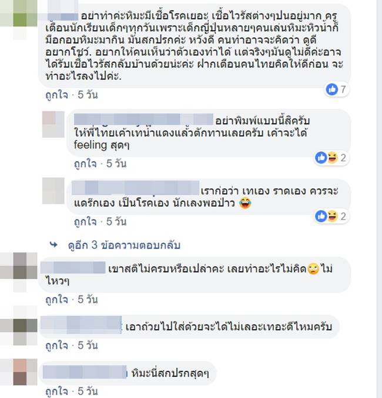Click ถูกใจ under the นักเลงพอป่าว reply
Image resolution: width=382 pixels, height=398 pixels.
click(x=85, y=222)
